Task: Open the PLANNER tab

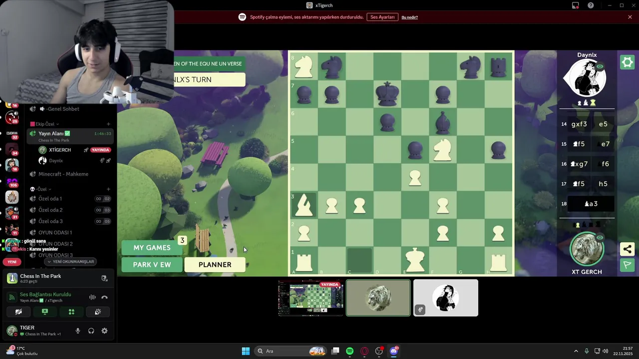Action: (215, 265)
